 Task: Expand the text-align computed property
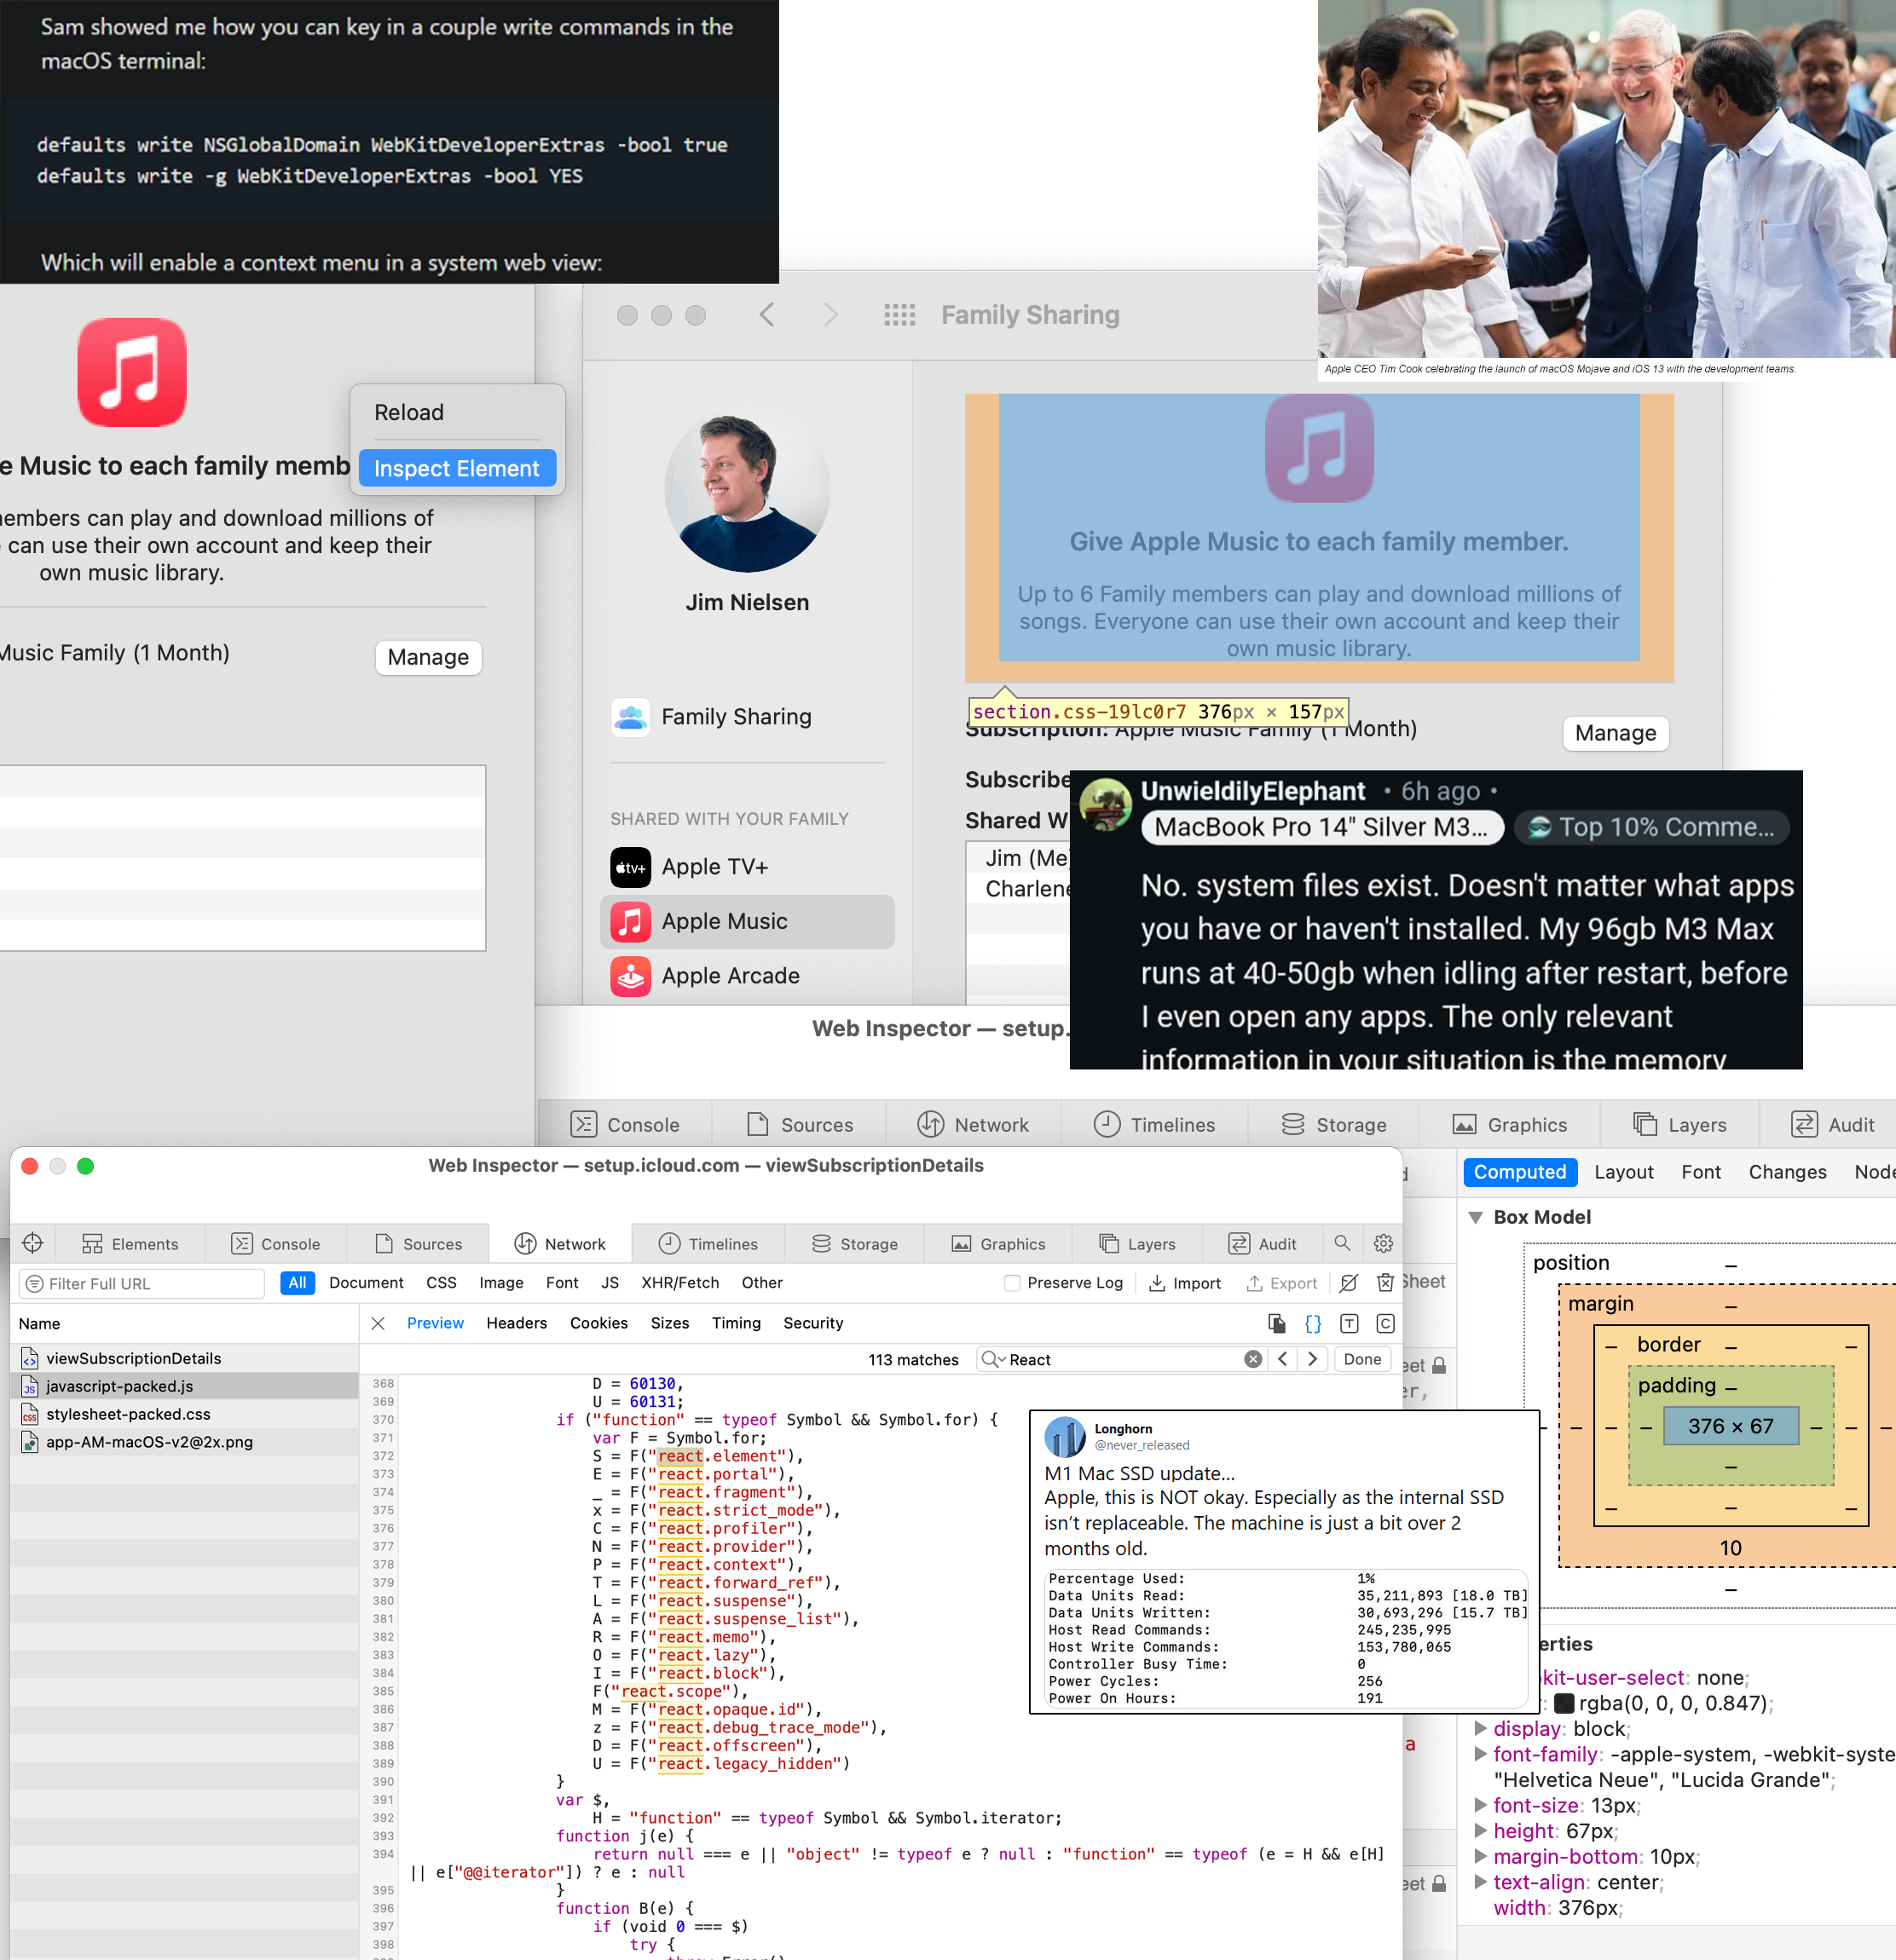tap(1480, 1882)
